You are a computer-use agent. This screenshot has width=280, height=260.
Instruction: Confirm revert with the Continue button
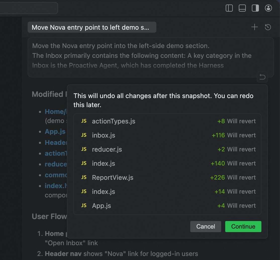pyautogui.click(x=243, y=227)
